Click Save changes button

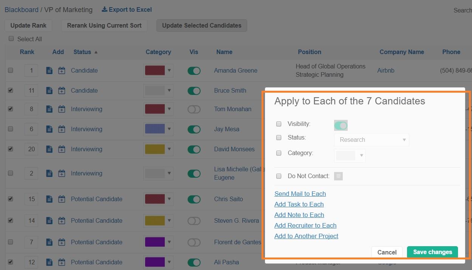(x=432, y=252)
